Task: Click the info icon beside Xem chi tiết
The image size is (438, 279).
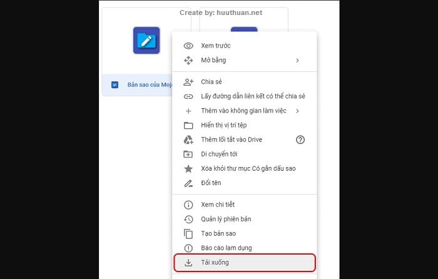Action: tap(188, 205)
